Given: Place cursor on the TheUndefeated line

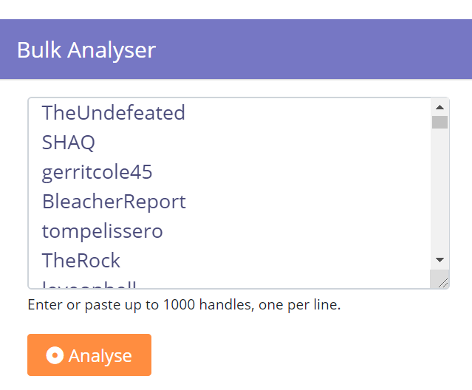Looking at the screenshot, I should click(114, 112).
